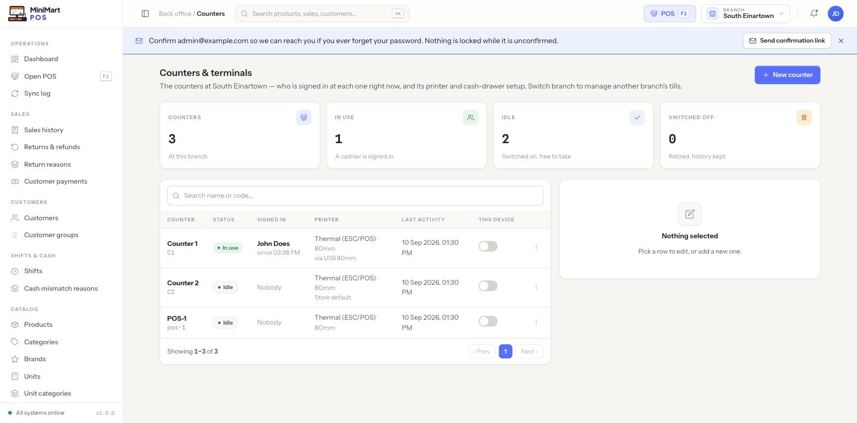The width and height of the screenshot is (857, 423).
Task: Click the envelope icon in the banner
Action: click(139, 41)
